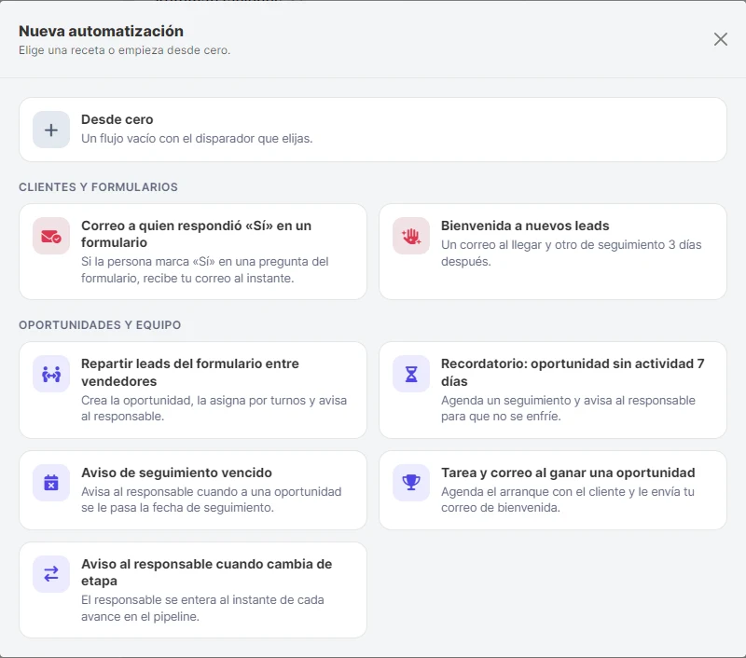The image size is (746, 658).
Task: Click the calendar-x icon for seguimiento vencido
Action: 51,483
